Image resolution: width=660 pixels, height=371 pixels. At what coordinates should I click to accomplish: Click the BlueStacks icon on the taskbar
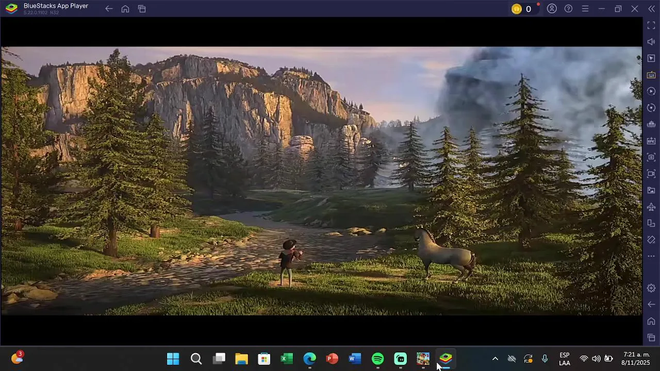[x=445, y=359]
